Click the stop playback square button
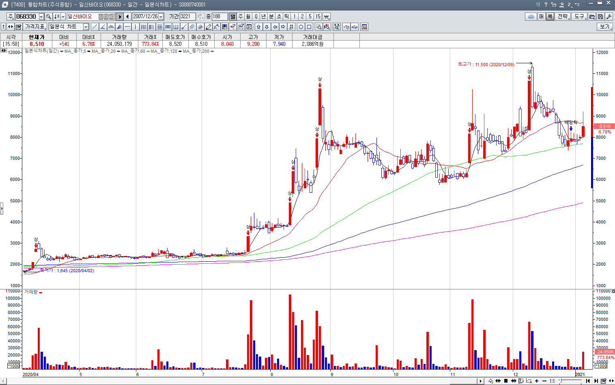Screen dimensions: 615x385 coord(506,381)
